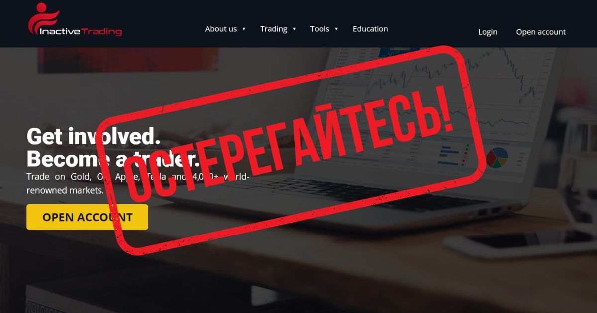
Task: Click the Trade on Gold description text
Action: pyautogui.click(x=138, y=183)
